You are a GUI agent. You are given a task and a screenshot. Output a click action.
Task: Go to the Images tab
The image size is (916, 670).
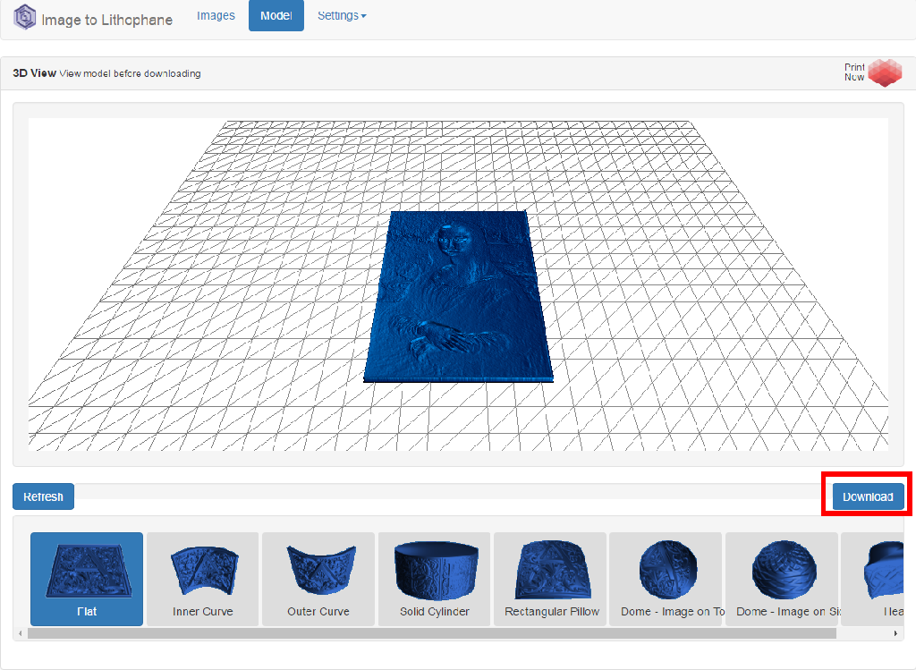click(216, 16)
